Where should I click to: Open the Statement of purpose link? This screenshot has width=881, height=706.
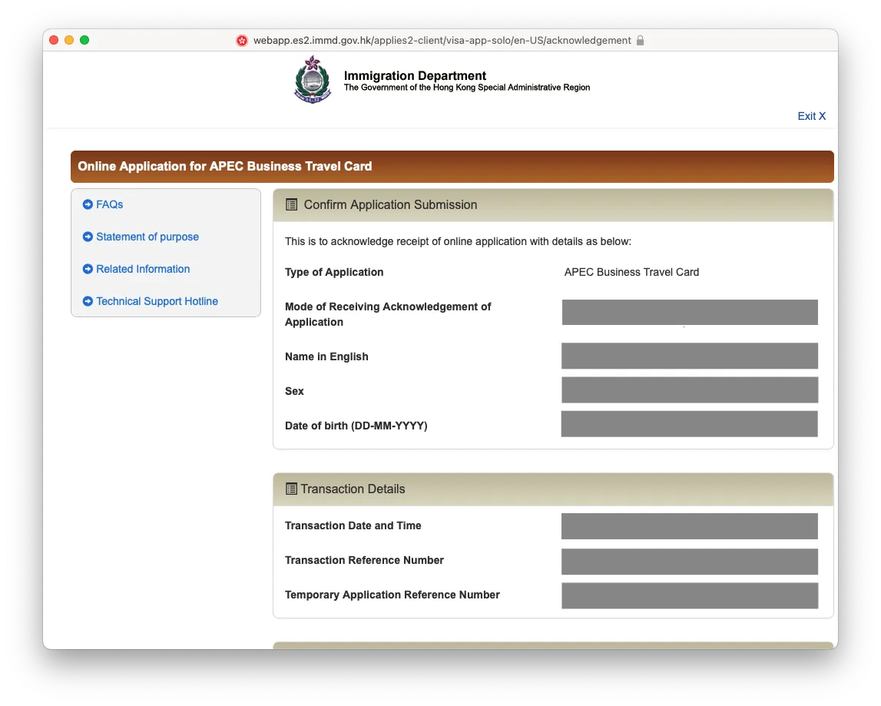[x=147, y=237]
